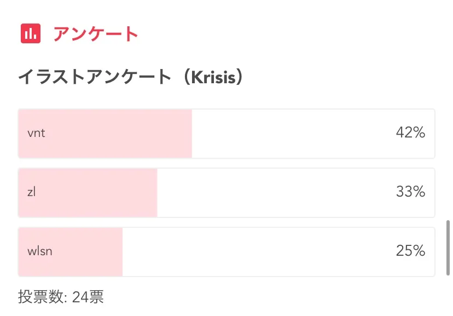The height and width of the screenshot is (316, 453).
Task: Click the red poll chart icon
Action: (x=30, y=34)
